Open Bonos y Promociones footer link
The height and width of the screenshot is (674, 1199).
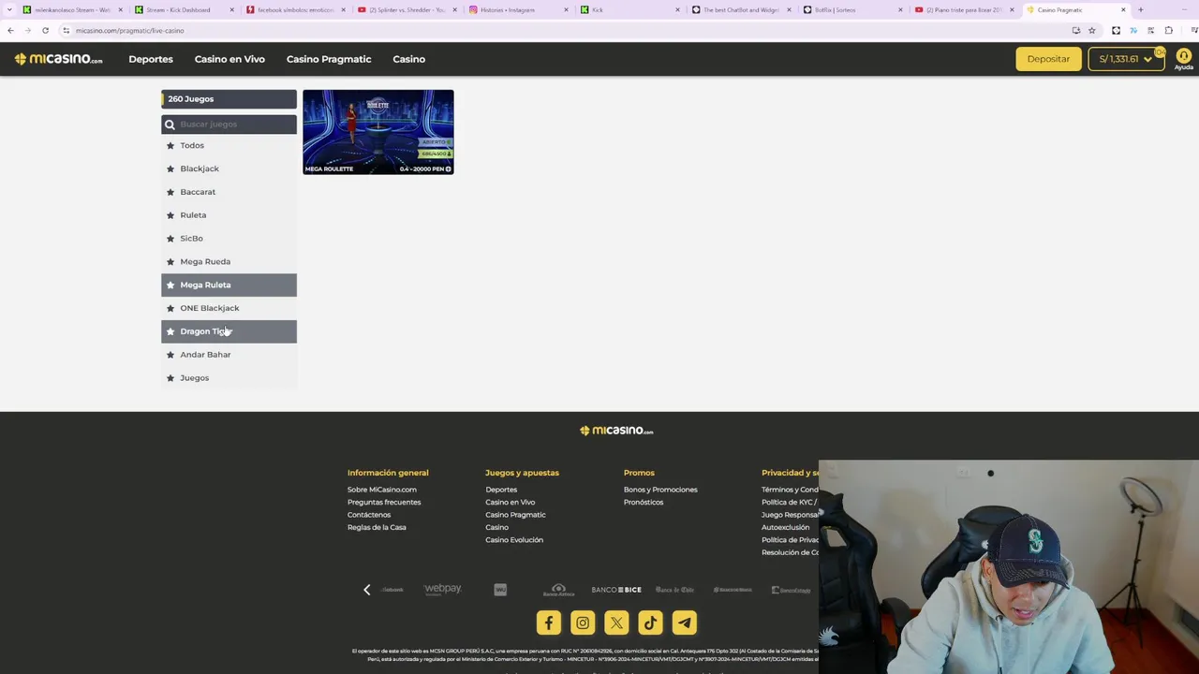[660, 490]
